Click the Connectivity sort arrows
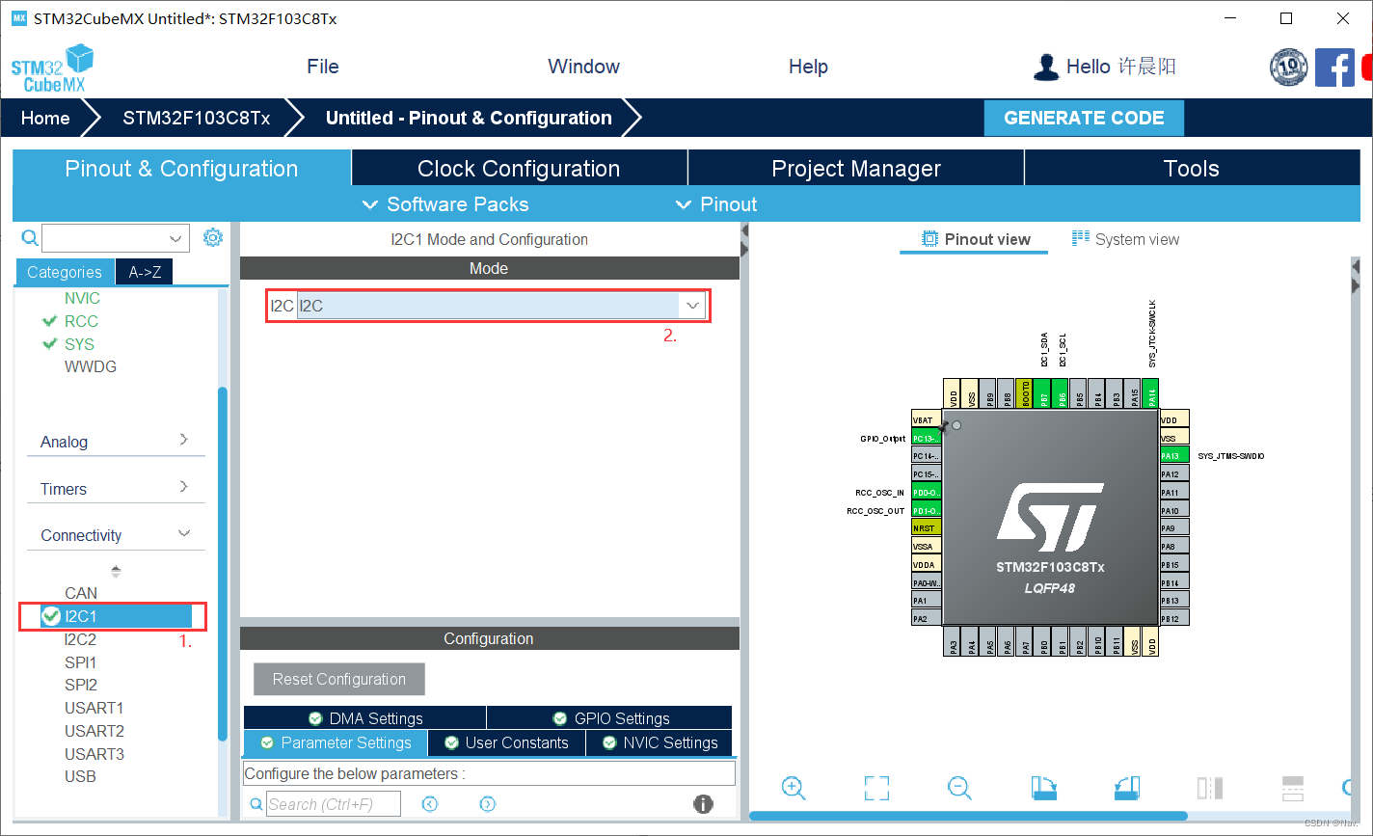 [x=116, y=571]
